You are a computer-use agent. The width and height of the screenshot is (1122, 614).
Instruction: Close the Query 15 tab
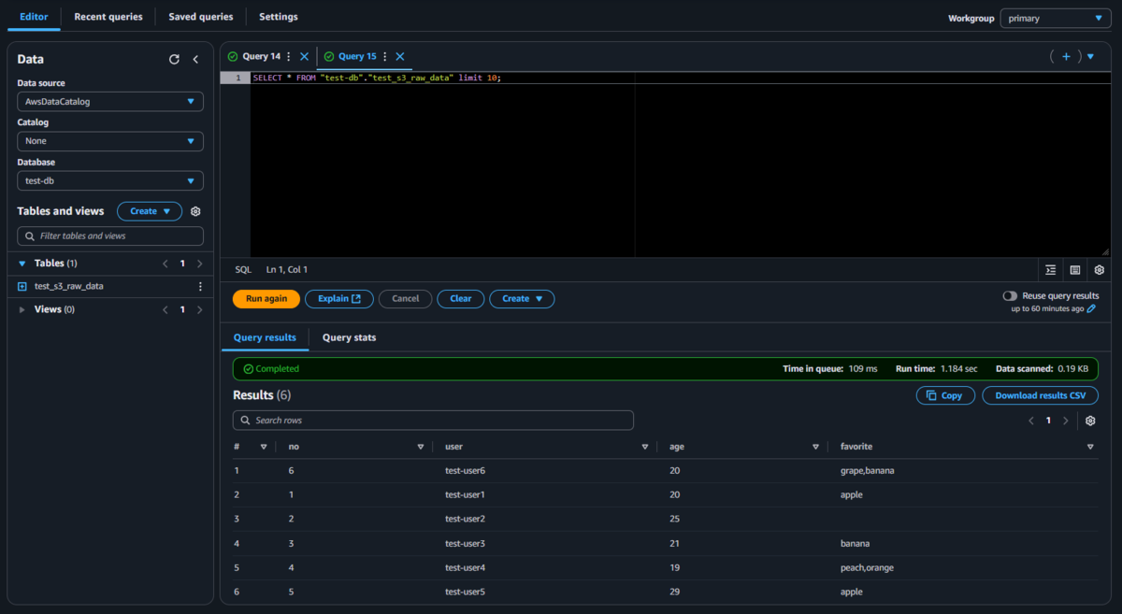pyautogui.click(x=400, y=57)
